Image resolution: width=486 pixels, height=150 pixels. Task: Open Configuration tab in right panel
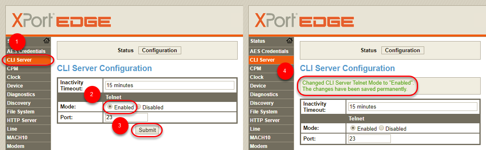402,51
